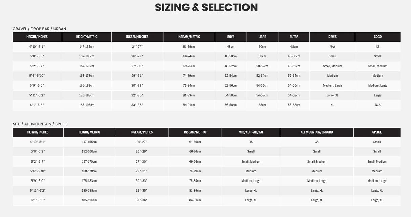Select the ALL MOUNTAIN/ENDURO column header
Image resolution: width=411 pixels, height=217 pixels.
coord(317,132)
